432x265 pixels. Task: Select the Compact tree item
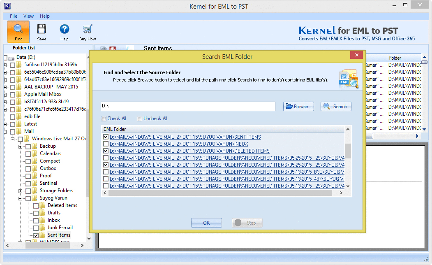(50, 161)
